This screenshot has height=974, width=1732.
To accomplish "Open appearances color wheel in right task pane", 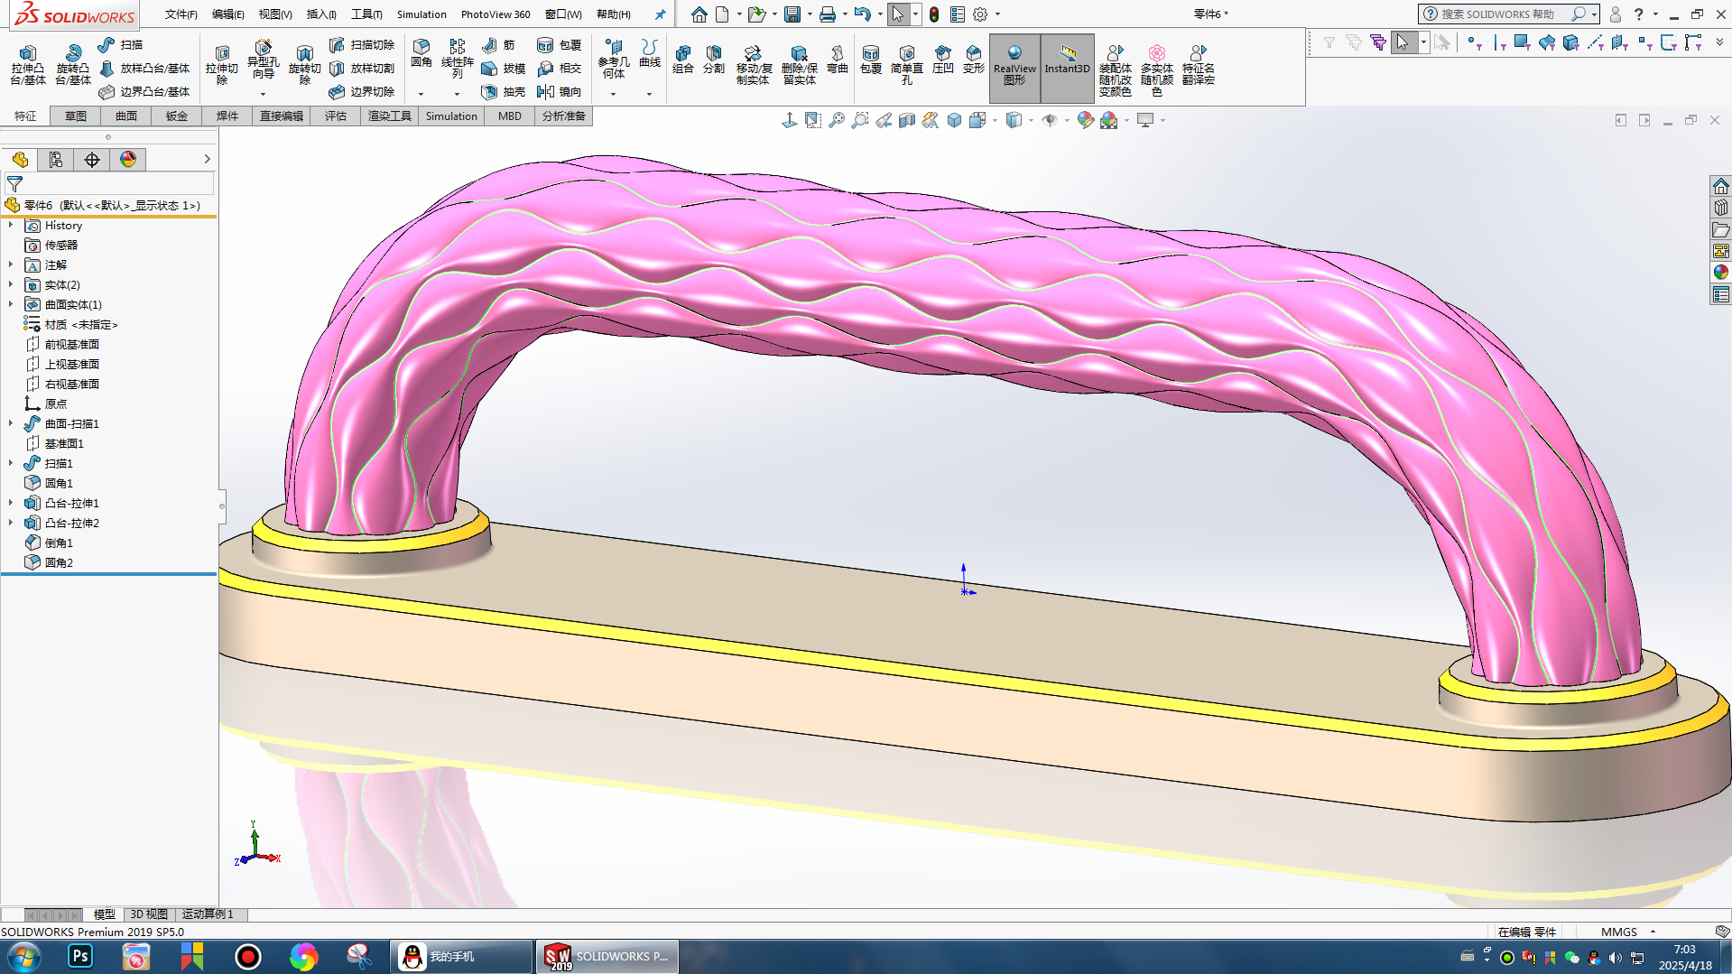I will (x=1720, y=273).
